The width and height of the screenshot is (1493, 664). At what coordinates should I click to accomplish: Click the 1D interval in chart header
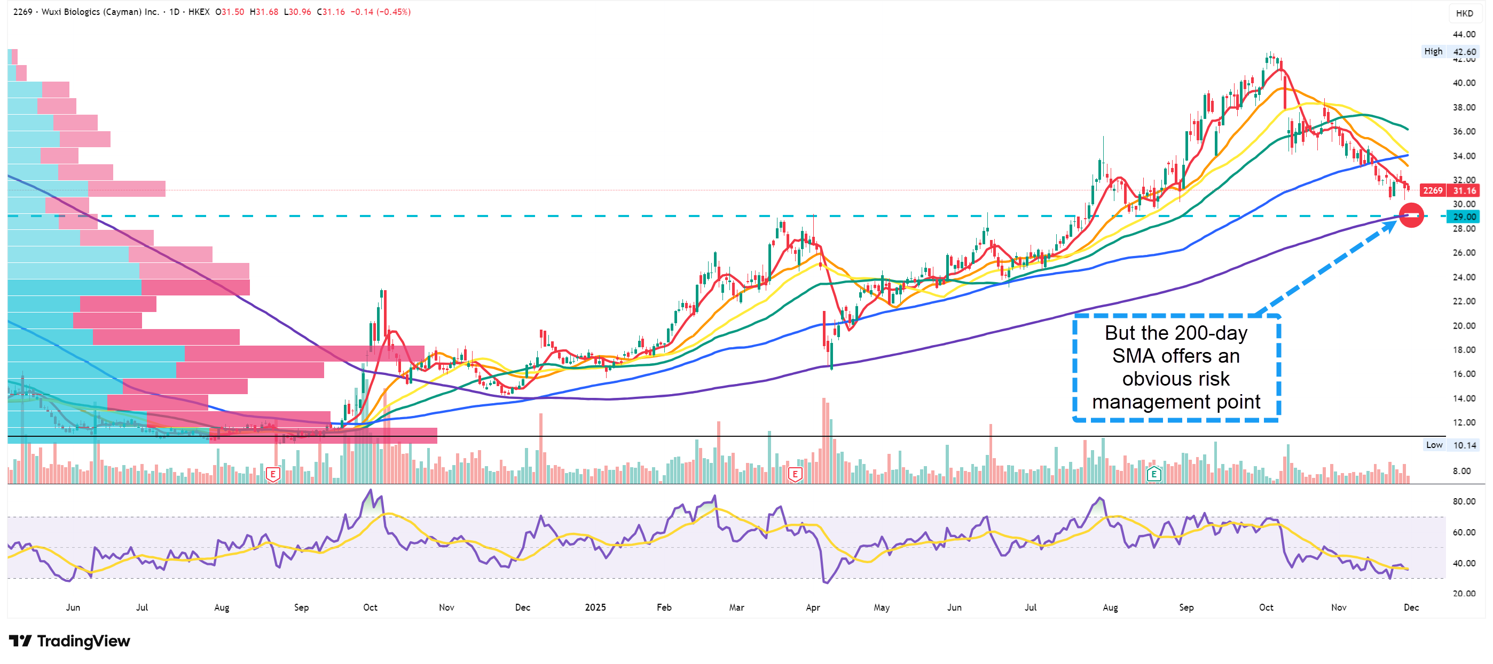click(x=174, y=12)
